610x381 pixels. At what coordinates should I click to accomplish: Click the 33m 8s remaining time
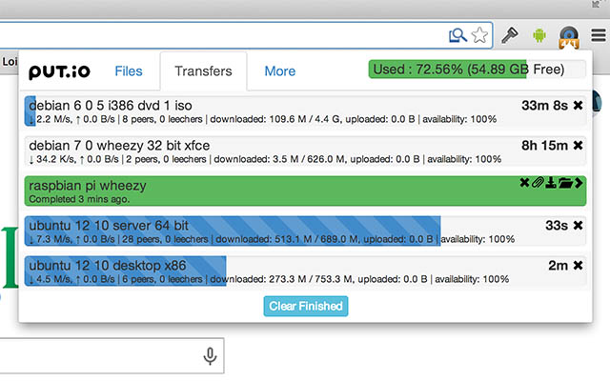[544, 106]
